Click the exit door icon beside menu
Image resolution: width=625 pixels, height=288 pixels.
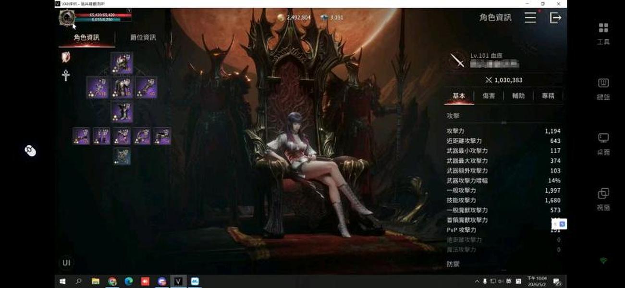click(x=555, y=18)
